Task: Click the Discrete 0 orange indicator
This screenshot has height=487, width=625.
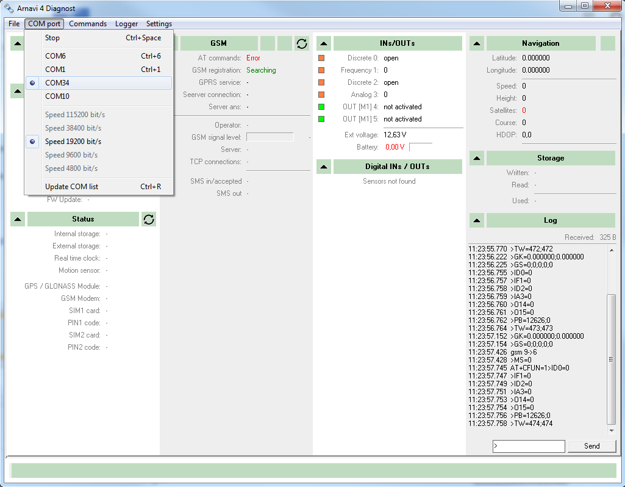Action: (321, 58)
